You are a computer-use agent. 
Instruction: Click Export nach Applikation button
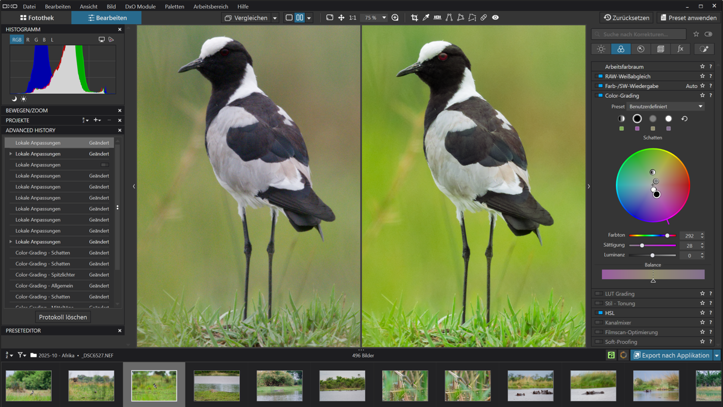tap(671, 356)
